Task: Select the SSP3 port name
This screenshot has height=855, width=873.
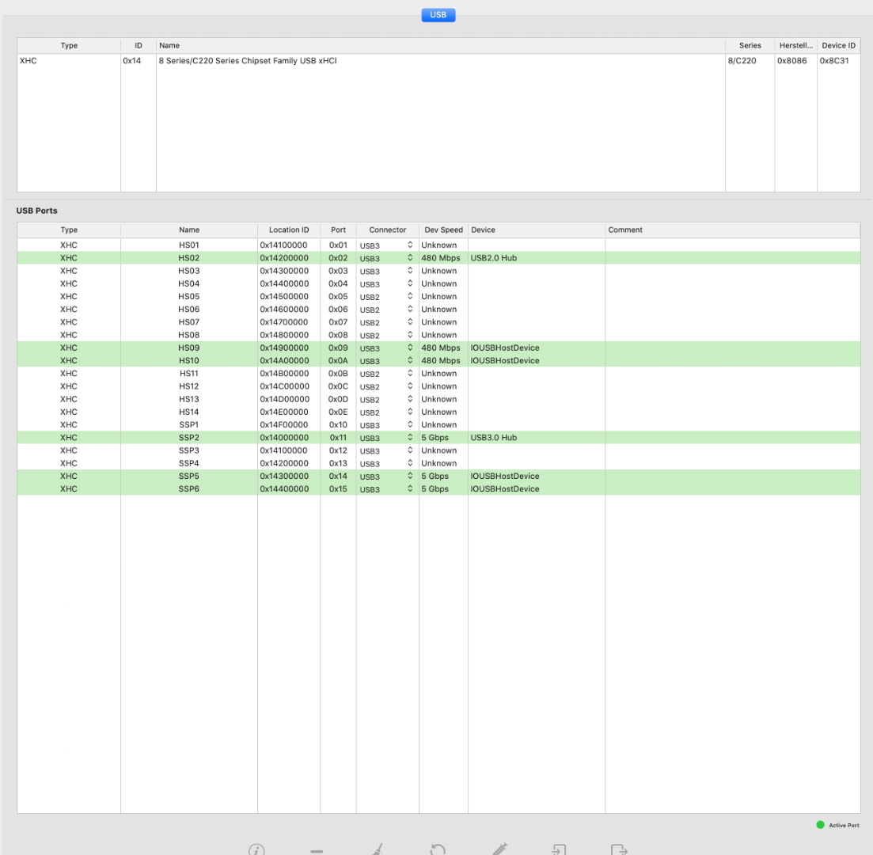Action: (188, 450)
